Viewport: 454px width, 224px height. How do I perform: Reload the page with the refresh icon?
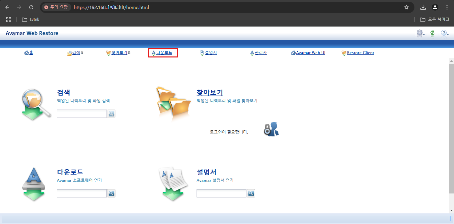pos(31,7)
